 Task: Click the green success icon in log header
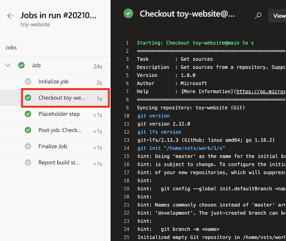(128, 13)
